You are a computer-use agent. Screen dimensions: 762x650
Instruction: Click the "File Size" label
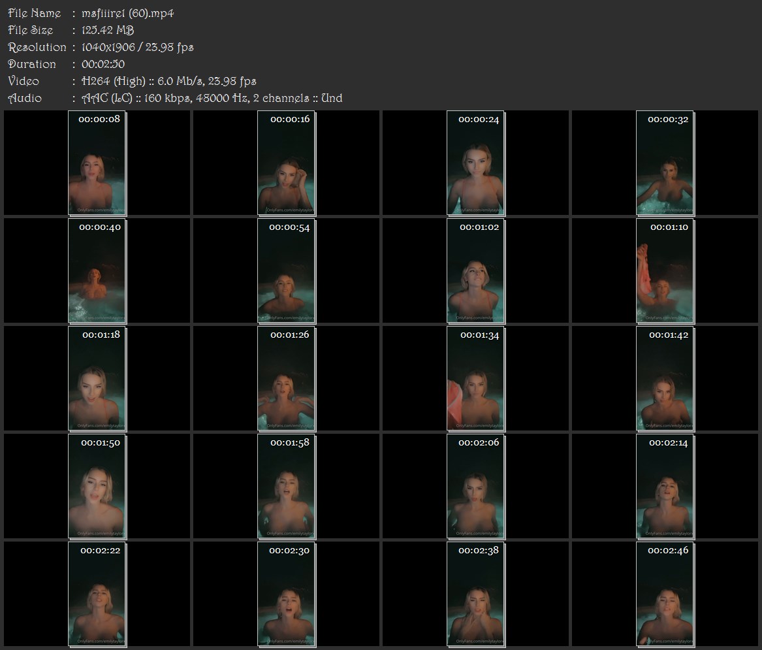point(31,30)
